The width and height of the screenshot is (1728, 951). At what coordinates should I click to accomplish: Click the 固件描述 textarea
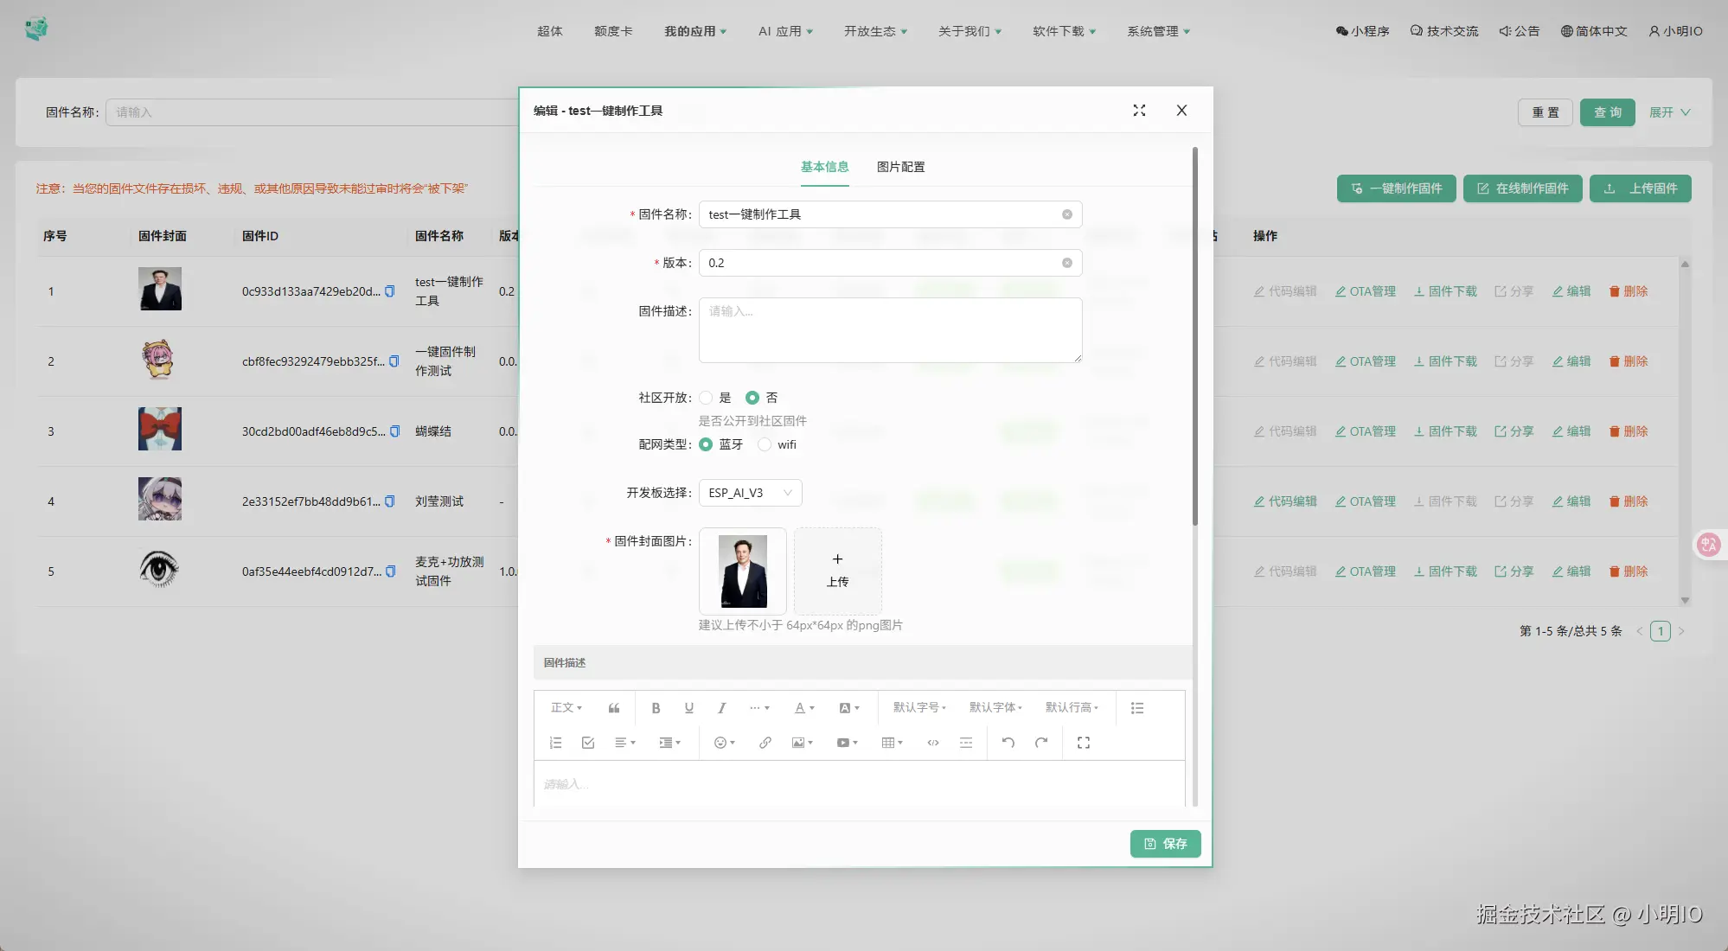click(x=890, y=330)
